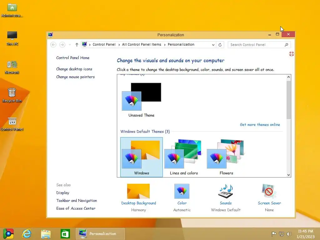
Task: Click the Personalization taskbar button
Action: 100,234
